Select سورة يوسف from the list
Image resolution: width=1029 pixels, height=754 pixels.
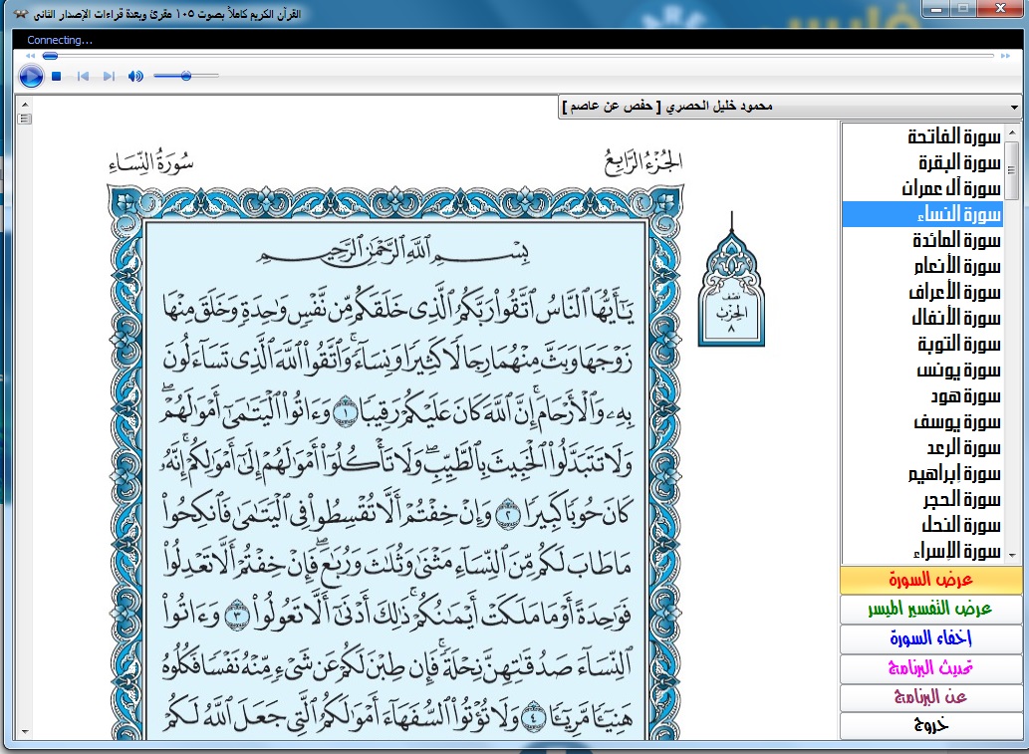[923, 421]
